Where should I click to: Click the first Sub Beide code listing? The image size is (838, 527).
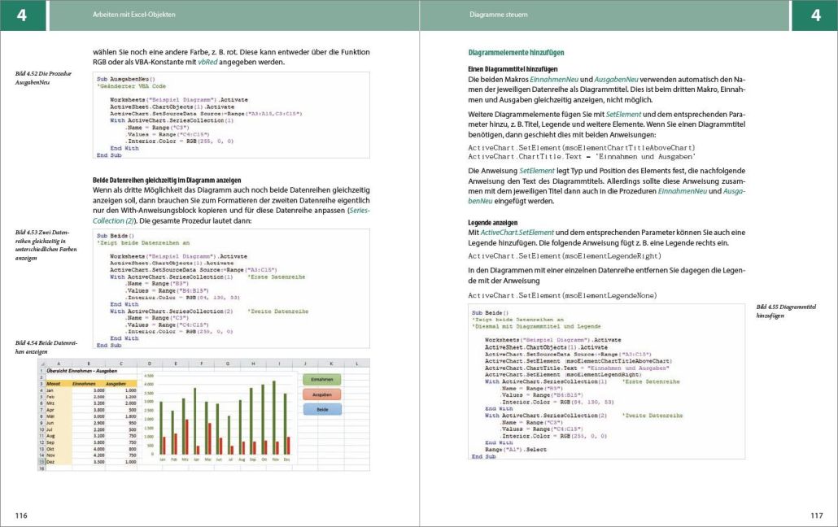231,288
